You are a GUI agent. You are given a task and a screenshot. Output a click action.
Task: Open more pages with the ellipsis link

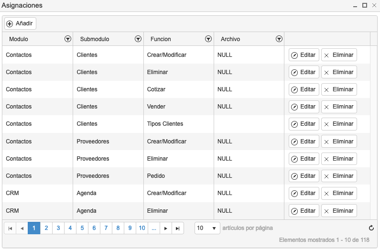[x=154, y=228]
